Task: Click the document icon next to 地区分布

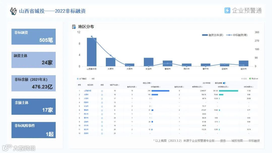Action: [x=74, y=27]
